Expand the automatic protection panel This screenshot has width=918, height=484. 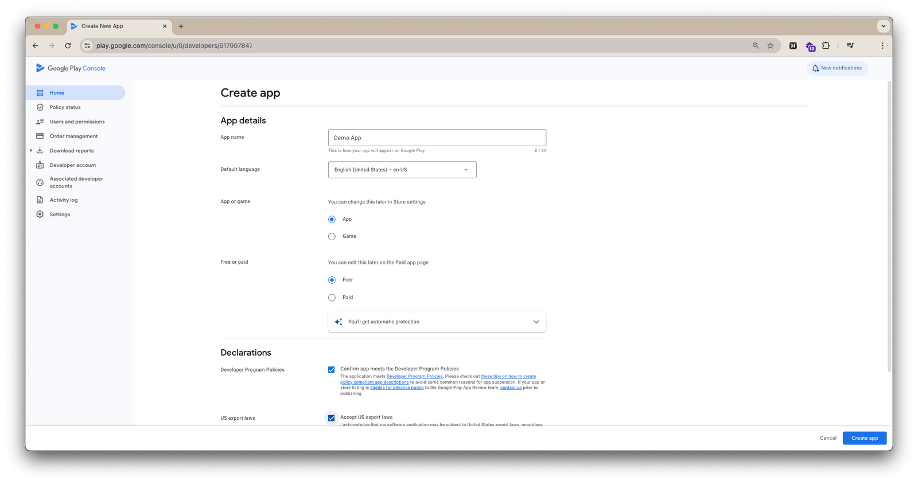(x=437, y=322)
